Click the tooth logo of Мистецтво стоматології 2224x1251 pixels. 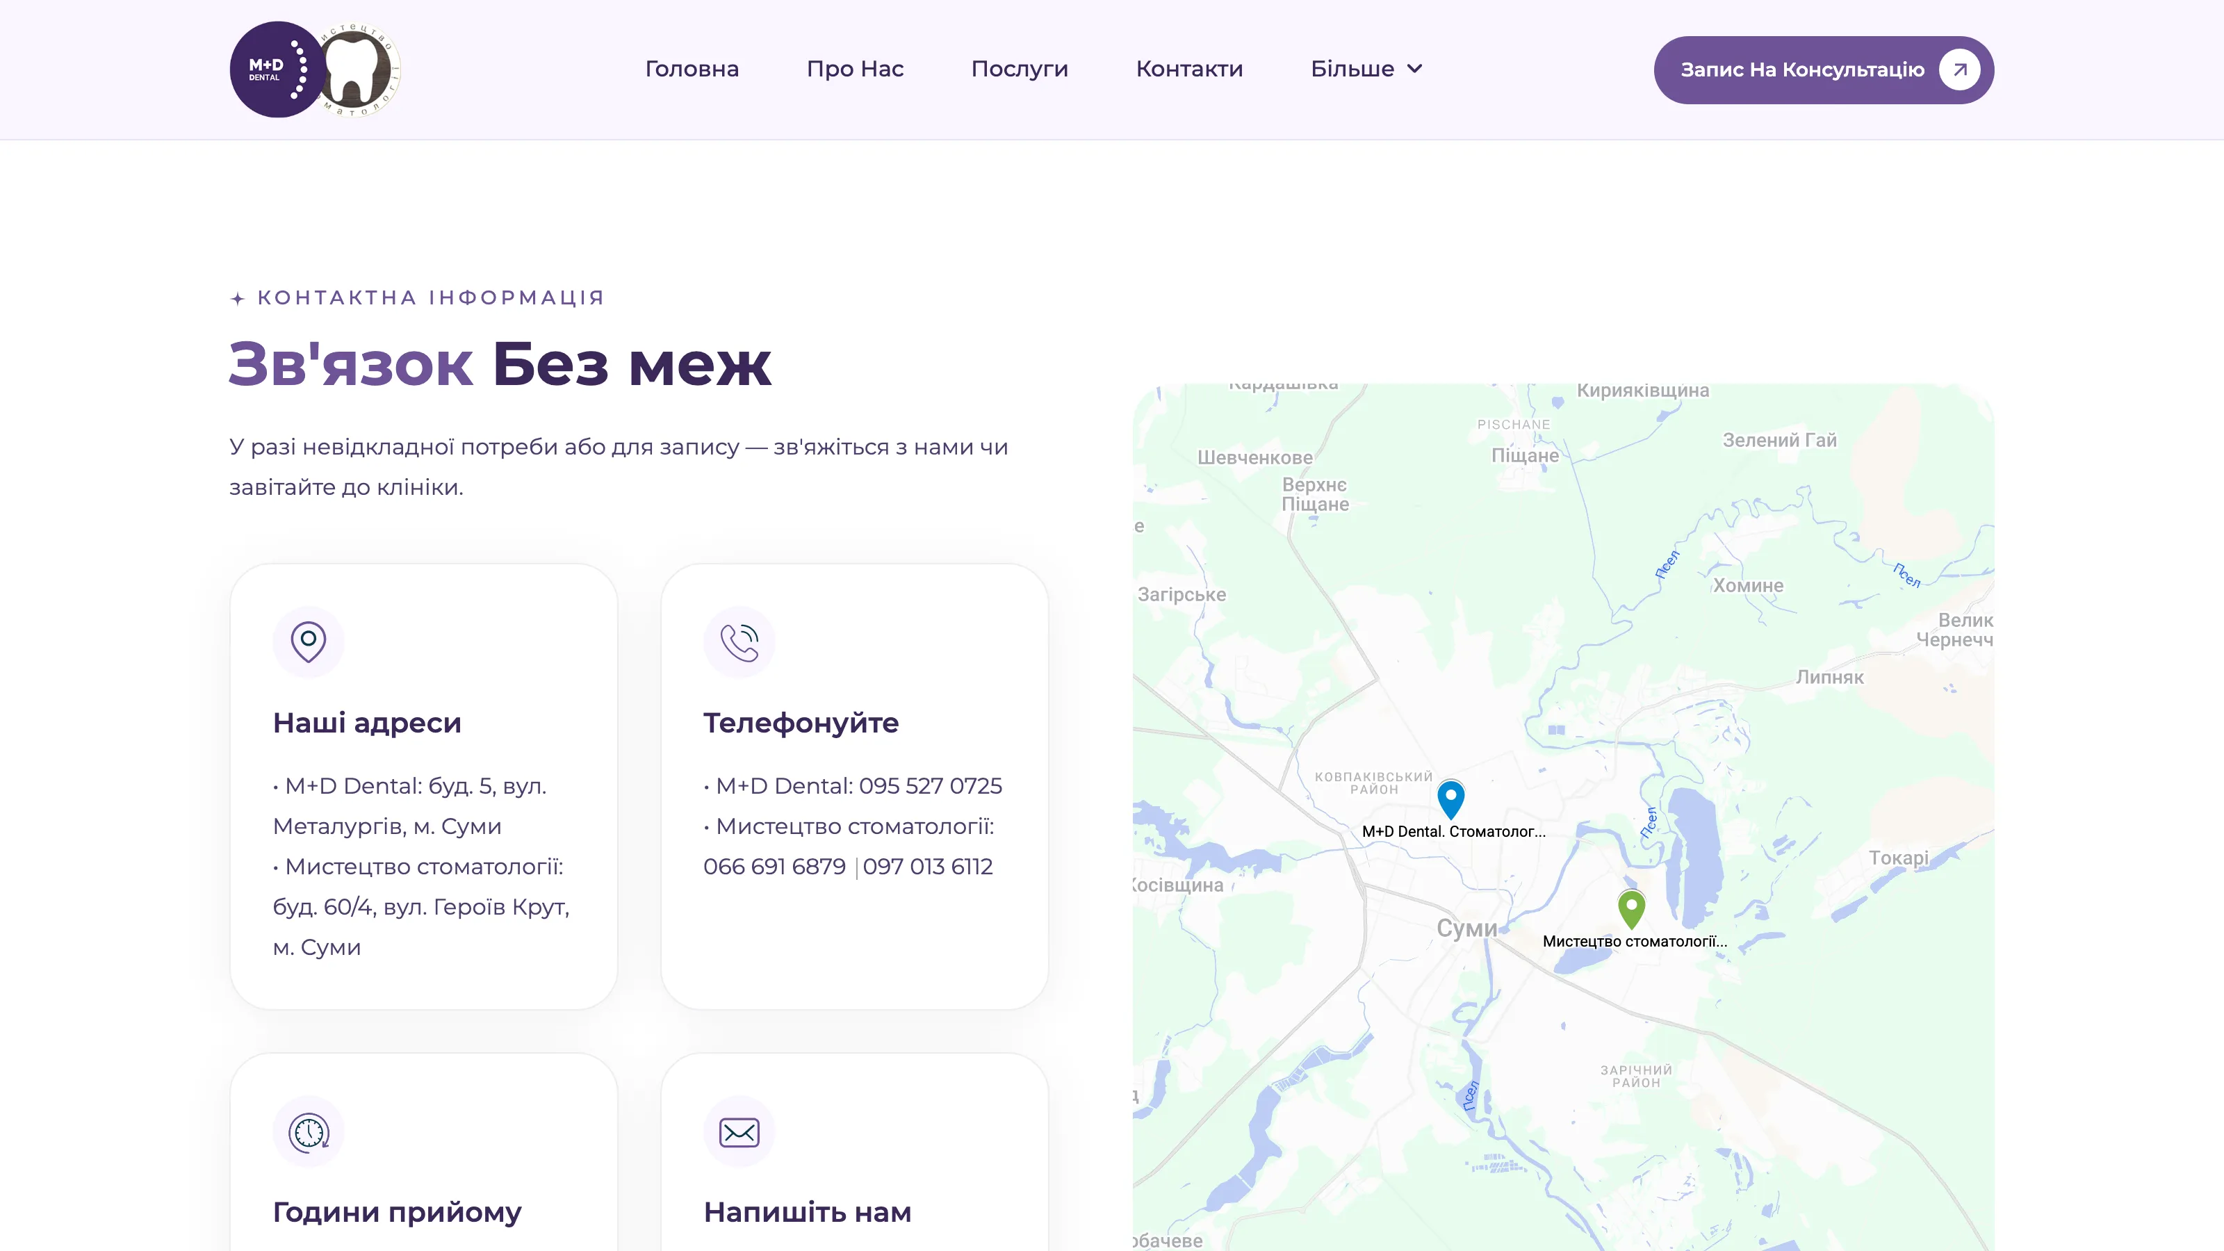(359, 69)
